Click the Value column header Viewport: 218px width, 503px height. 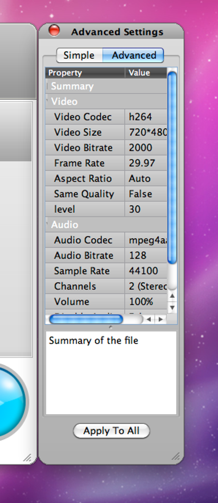click(146, 73)
